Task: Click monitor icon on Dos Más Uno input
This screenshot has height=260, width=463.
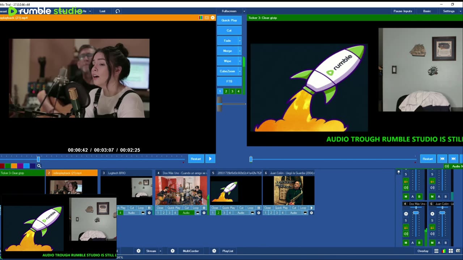Action: coord(197,213)
